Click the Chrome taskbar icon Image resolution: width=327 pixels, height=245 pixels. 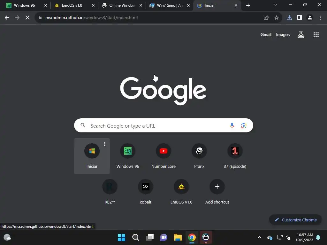(x=192, y=237)
